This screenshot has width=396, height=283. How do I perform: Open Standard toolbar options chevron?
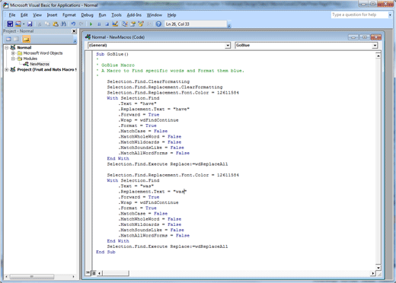[229, 26]
